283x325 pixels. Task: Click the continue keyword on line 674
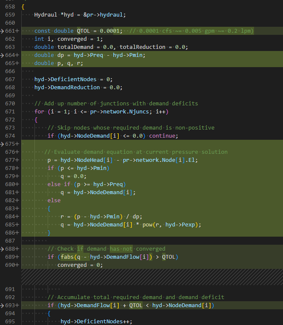tap(162, 136)
